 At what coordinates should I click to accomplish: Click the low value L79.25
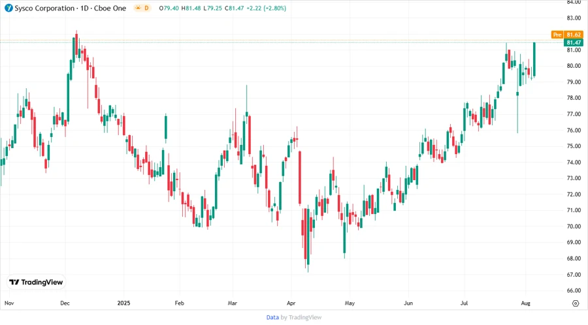(x=212, y=8)
